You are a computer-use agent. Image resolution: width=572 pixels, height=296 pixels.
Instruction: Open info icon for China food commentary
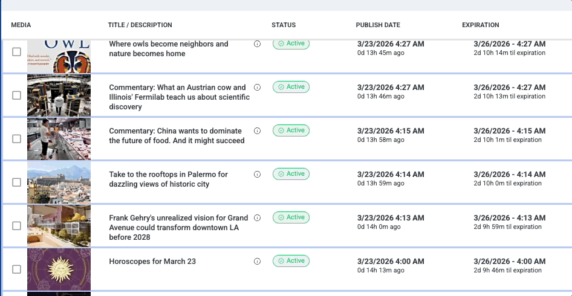[x=257, y=131]
